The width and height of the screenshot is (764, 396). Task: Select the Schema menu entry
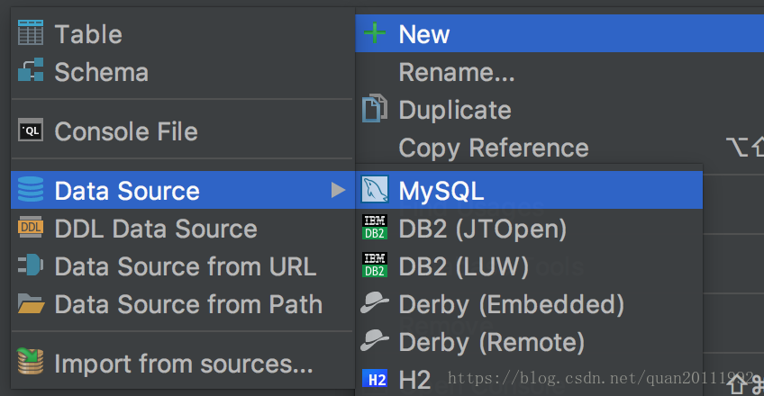183,71
